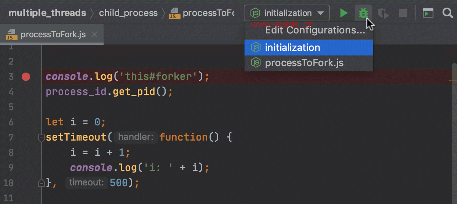Click the JS file icon in breadcrumb

point(175,13)
